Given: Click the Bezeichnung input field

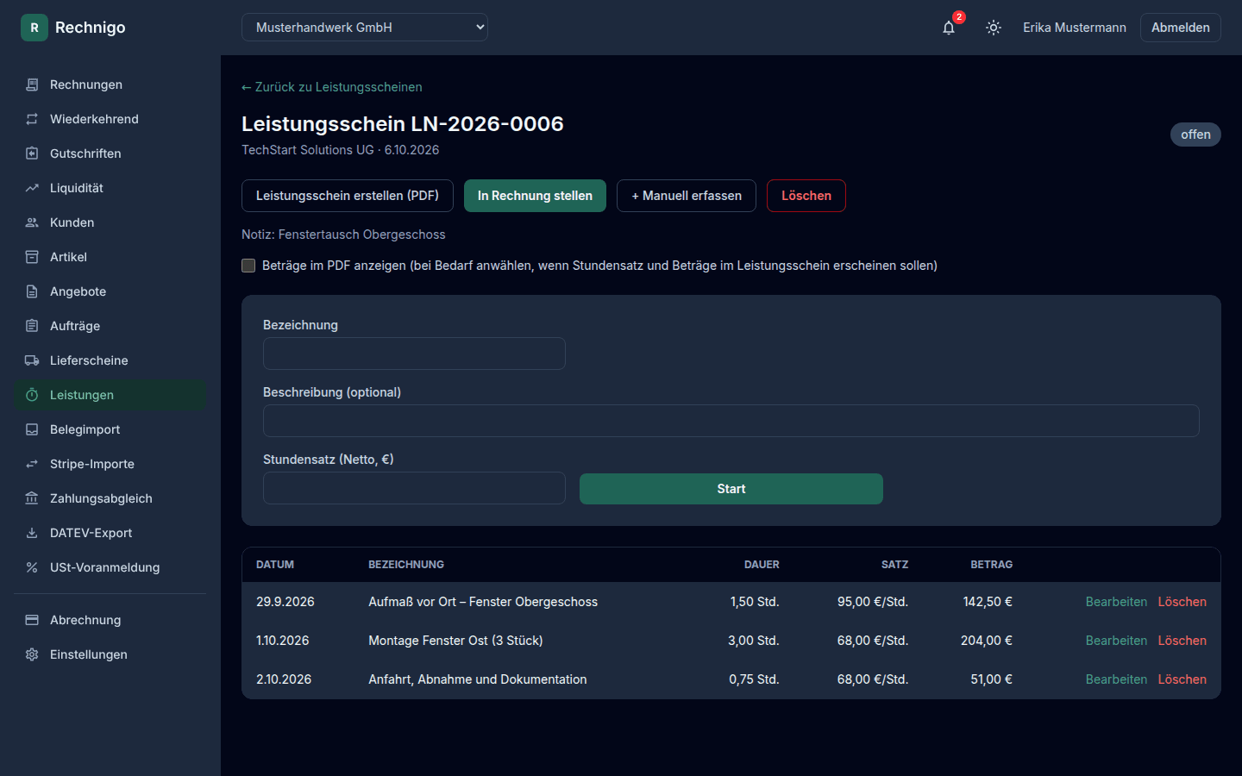Looking at the screenshot, I should coord(414,354).
